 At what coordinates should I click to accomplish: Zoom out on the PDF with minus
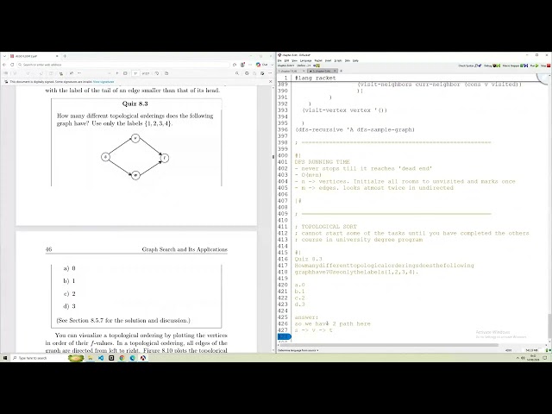point(110,73)
